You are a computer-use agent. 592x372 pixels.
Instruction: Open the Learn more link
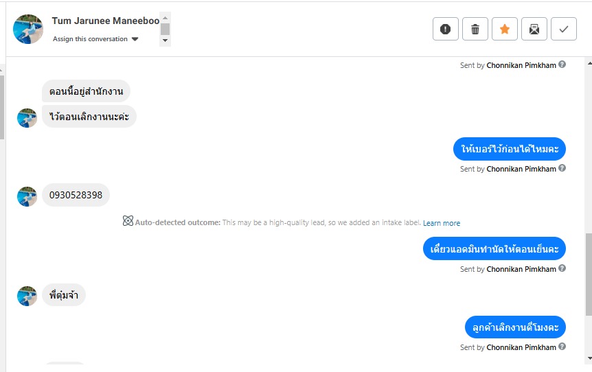pyautogui.click(x=442, y=223)
